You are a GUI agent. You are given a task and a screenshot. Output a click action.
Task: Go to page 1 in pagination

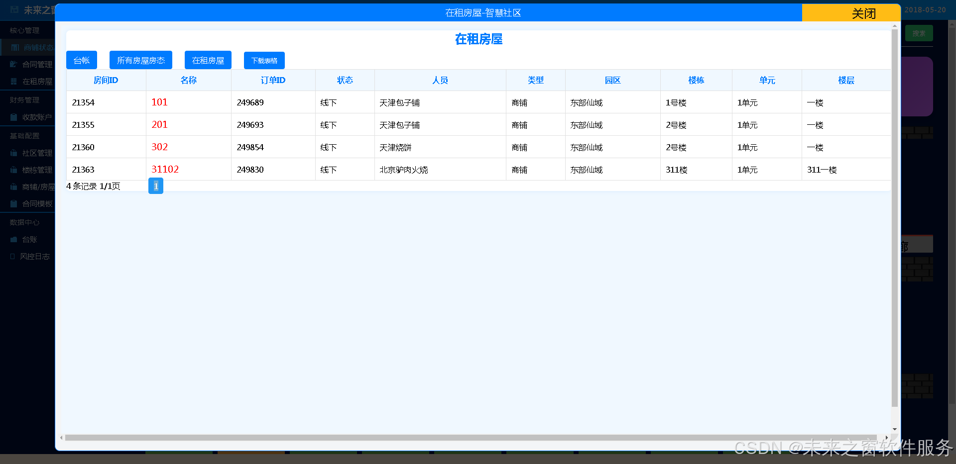[x=156, y=186]
